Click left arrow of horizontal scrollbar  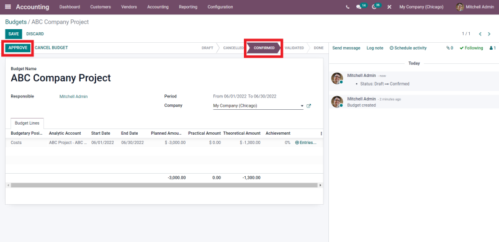pos(7,185)
